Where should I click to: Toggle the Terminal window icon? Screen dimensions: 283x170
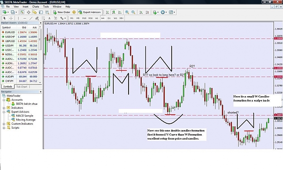41,12
